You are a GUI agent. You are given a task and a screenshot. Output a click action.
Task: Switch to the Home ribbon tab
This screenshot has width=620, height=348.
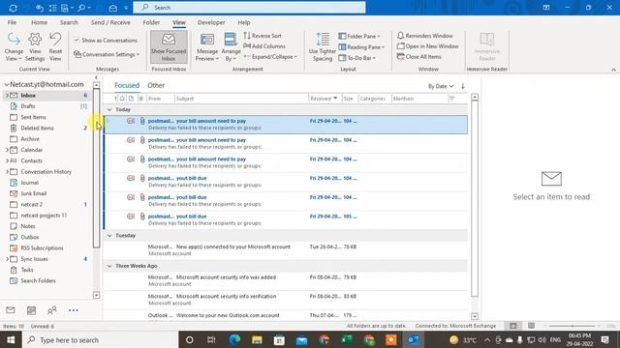click(39, 22)
